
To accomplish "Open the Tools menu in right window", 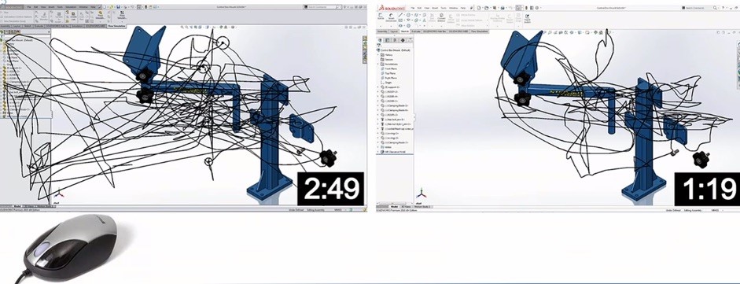I will click(444, 8).
